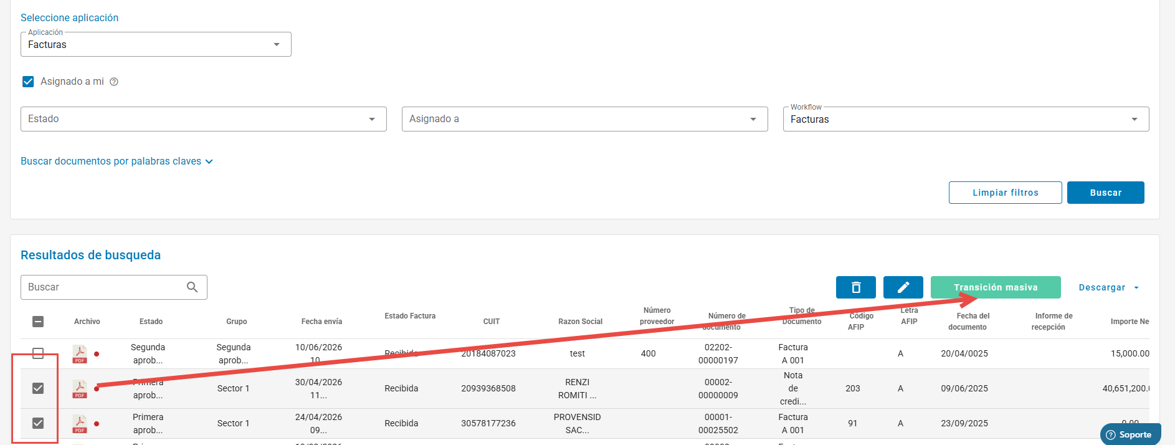1175x445 pixels.
Task: Click the Seleccione aplicación label
Action: coord(70,18)
